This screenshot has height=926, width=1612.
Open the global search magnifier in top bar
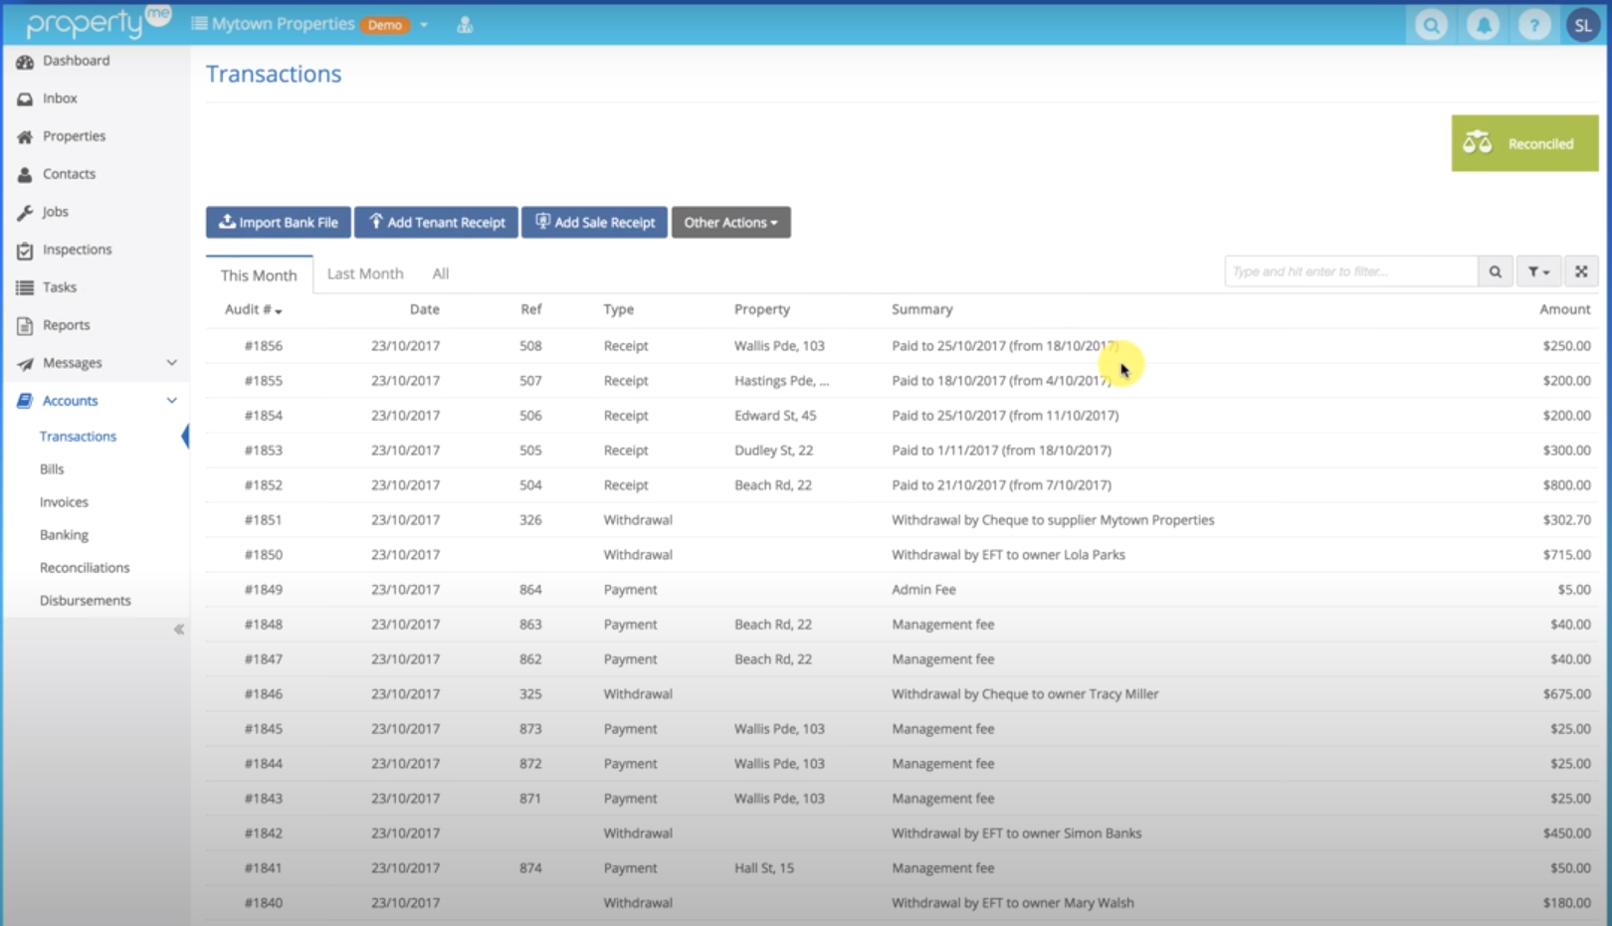(x=1431, y=24)
